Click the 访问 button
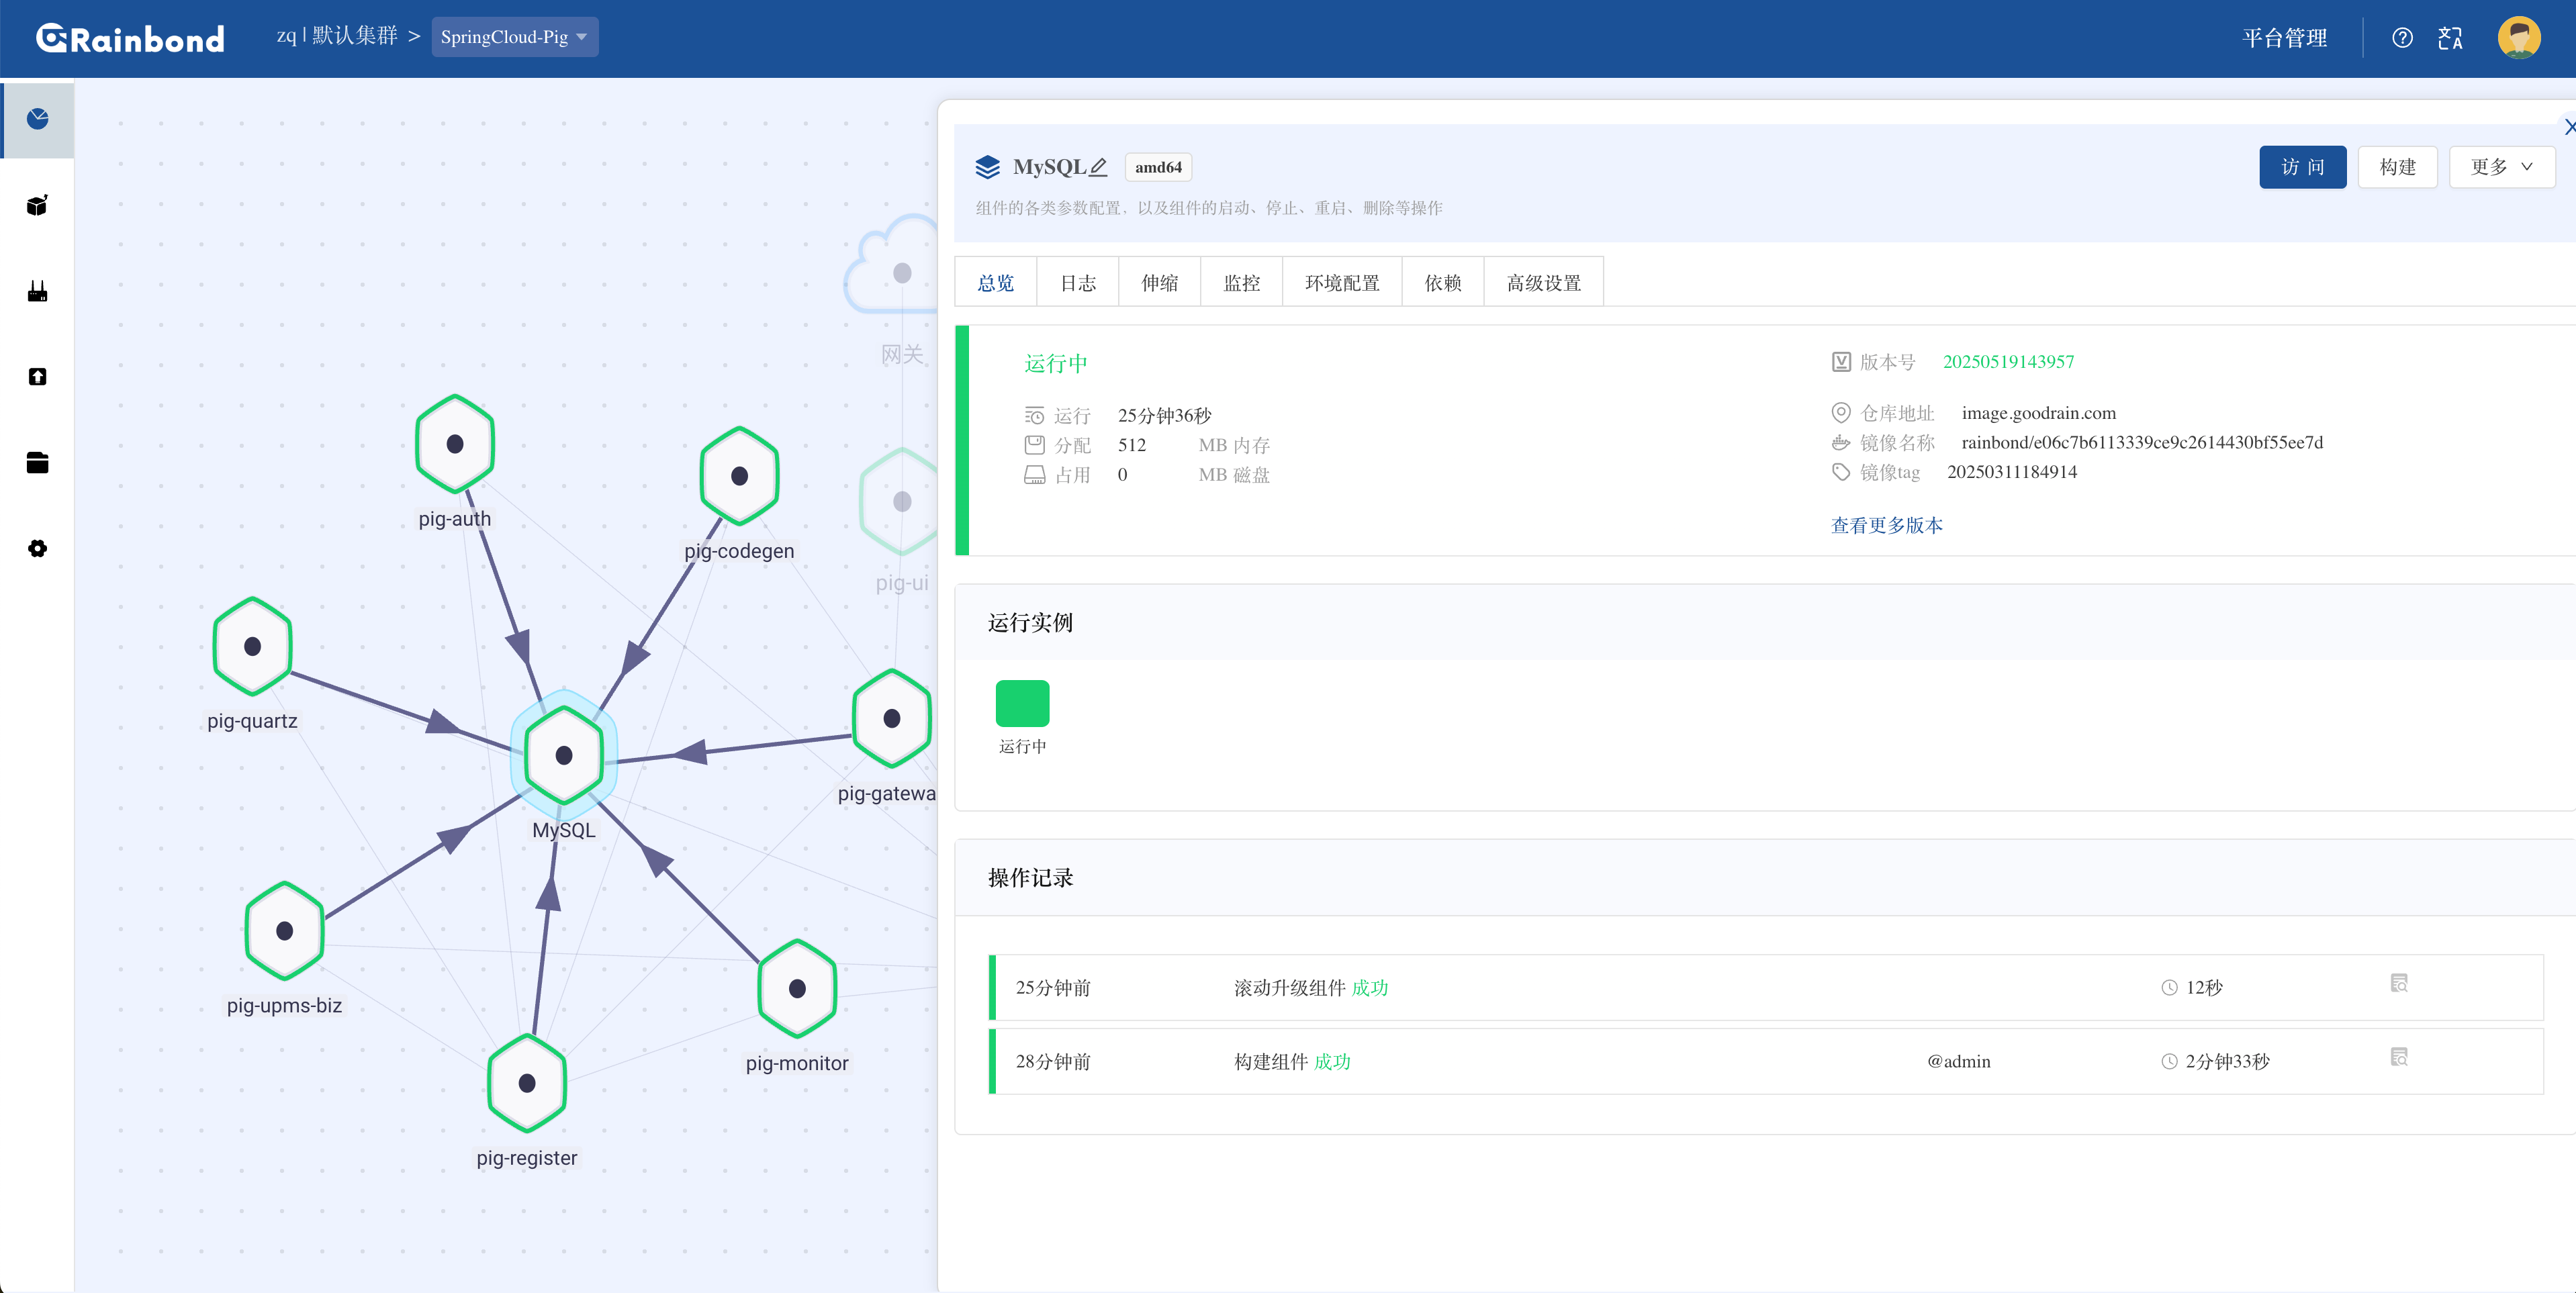This screenshot has height=1293, width=2576. pos(2302,166)
